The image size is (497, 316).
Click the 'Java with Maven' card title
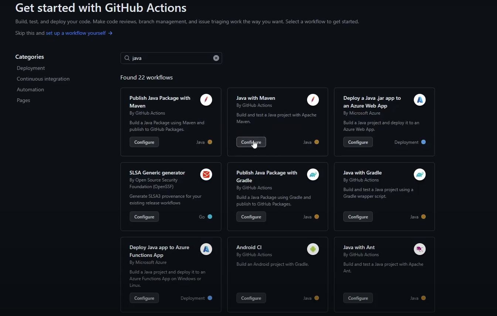pos(256,98)
